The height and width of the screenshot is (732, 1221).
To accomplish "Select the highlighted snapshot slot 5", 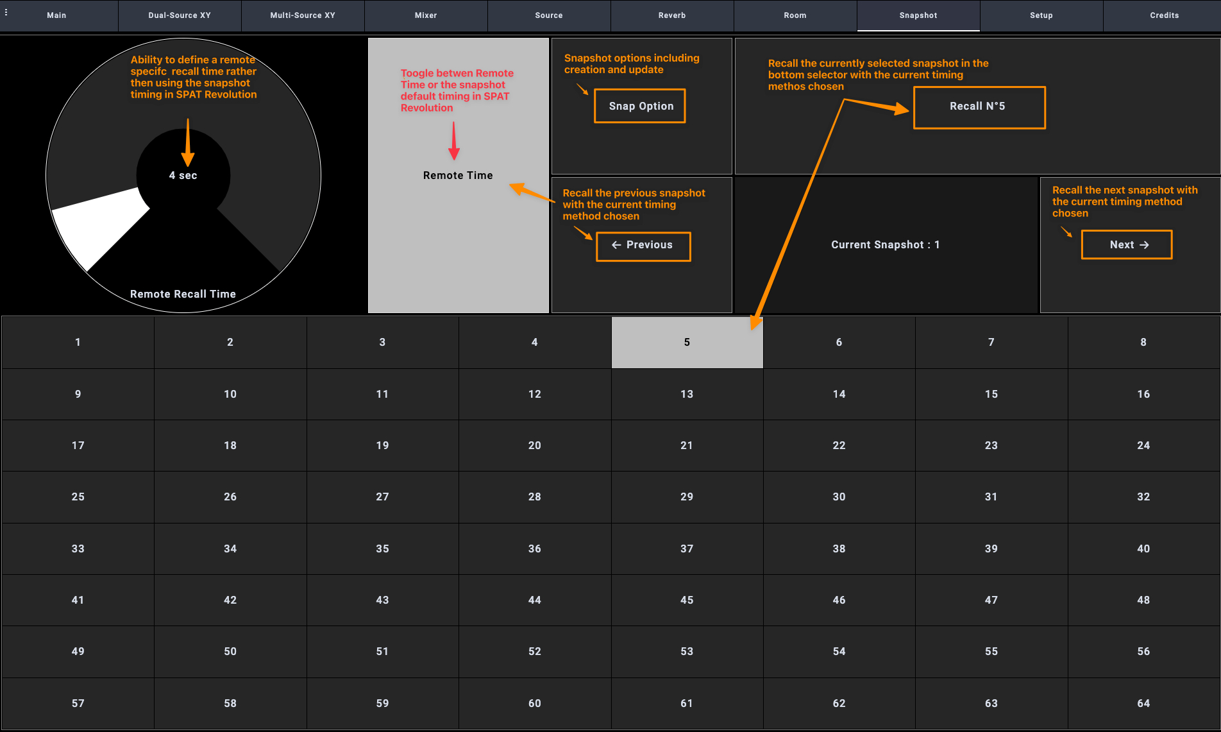I will [x=687, y=343].
